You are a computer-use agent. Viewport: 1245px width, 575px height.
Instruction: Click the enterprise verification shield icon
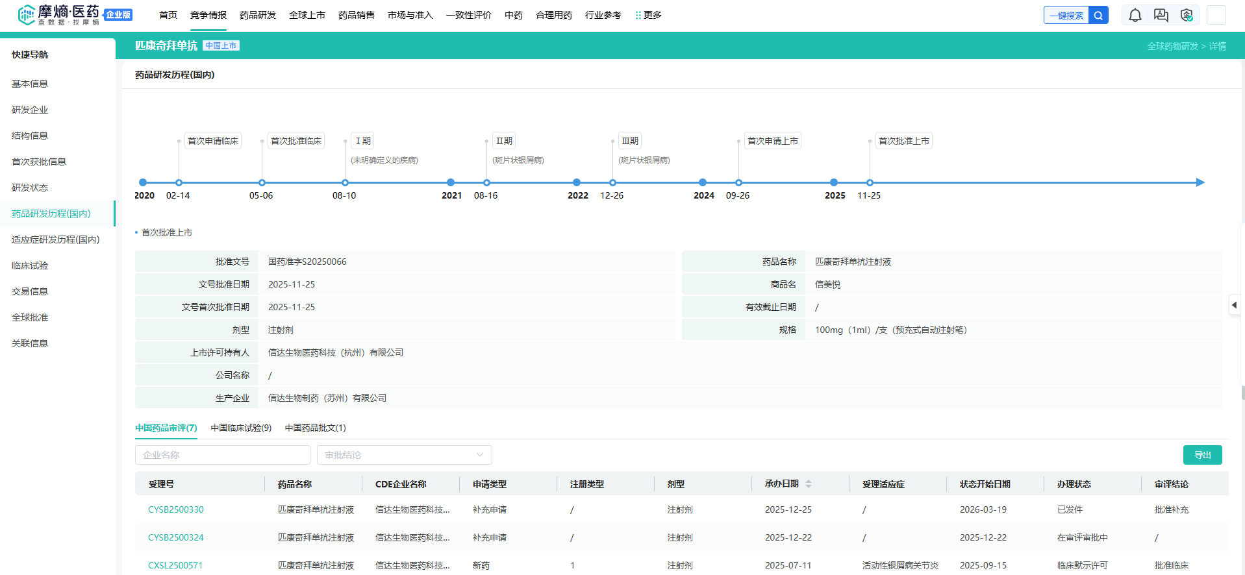(x=1187, y=16)
